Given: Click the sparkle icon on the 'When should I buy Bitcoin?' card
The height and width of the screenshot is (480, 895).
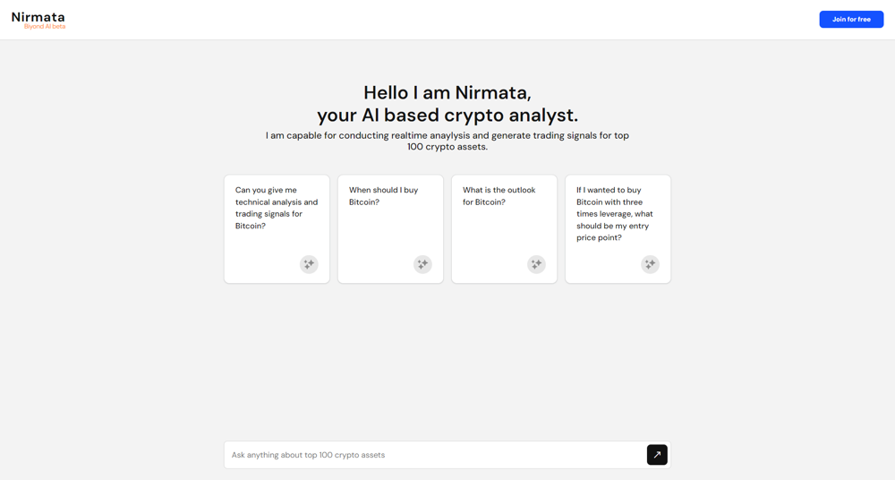Looking at the screenshot, I should (422, 264).
